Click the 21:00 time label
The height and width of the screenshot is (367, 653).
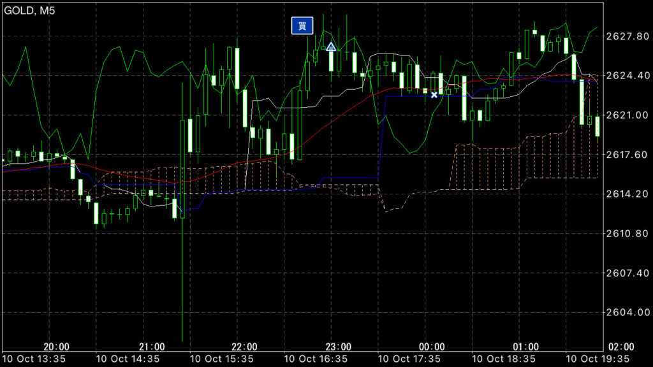[152, 347]
